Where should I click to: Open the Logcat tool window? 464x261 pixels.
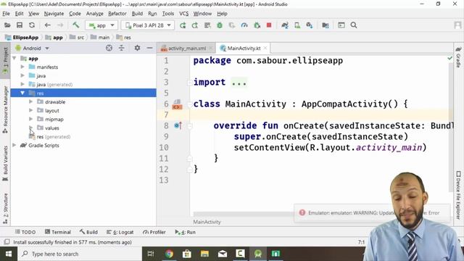coord(120,232)
